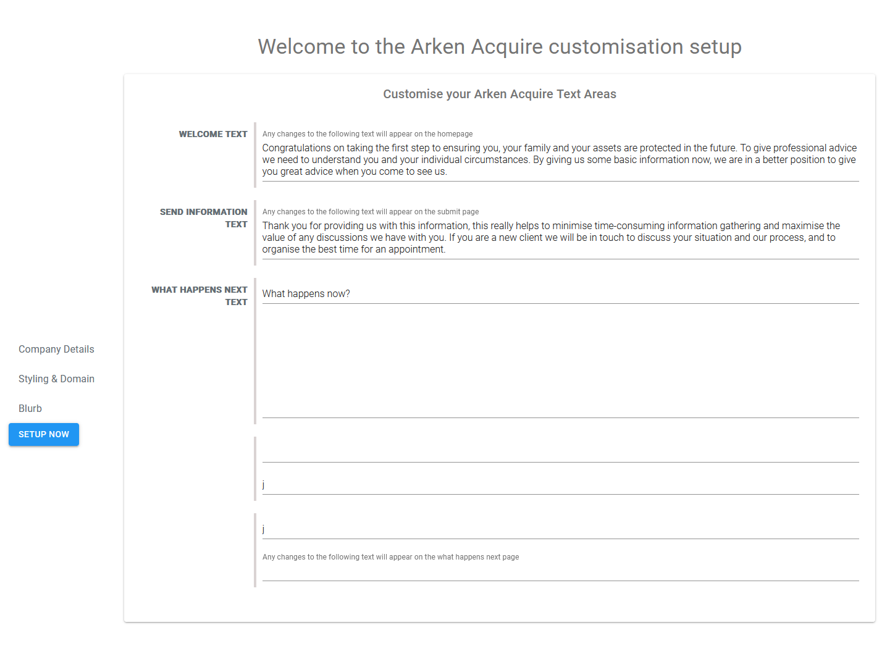Go to the Styling & Domain step

click(x=56, y=379)
